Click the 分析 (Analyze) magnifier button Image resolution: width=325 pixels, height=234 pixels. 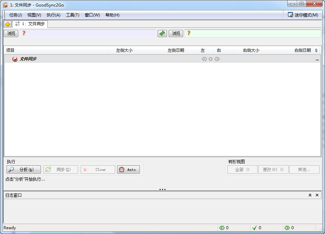tap(24, 169)
